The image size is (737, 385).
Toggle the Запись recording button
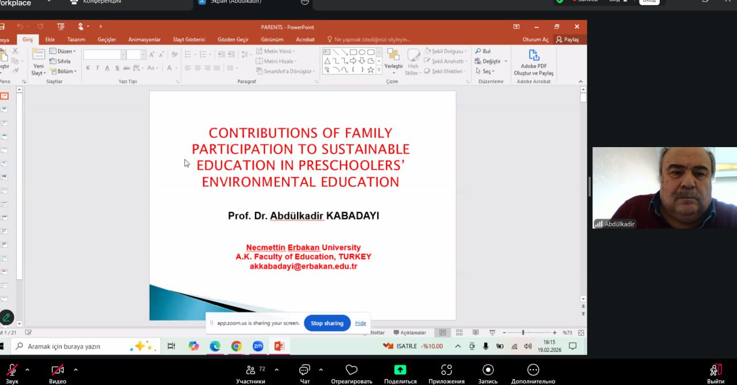(x=488, y=370)
